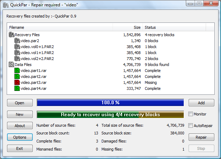Click the icon beside video.vol2+2.PAR2
This screenshot has width=221, height=159.
click(17, 59)
